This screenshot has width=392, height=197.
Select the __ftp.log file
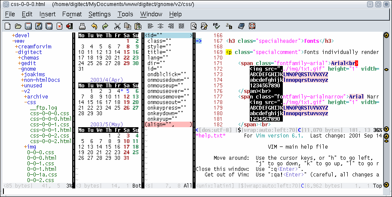coord(43,108)
